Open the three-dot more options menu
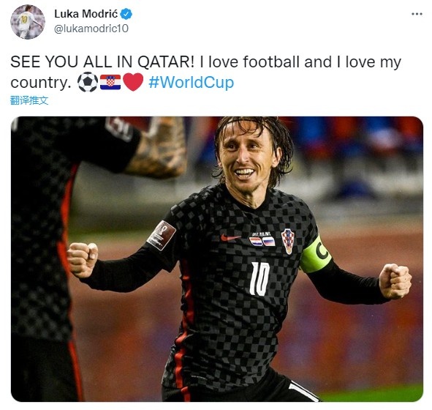Screen dimensions: 432x410 click(x=417, y=14)
